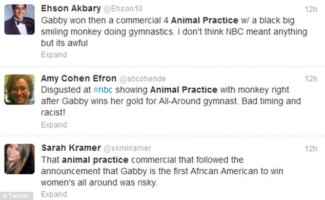Click the Amy Cohen Efron name

[79, 78]
